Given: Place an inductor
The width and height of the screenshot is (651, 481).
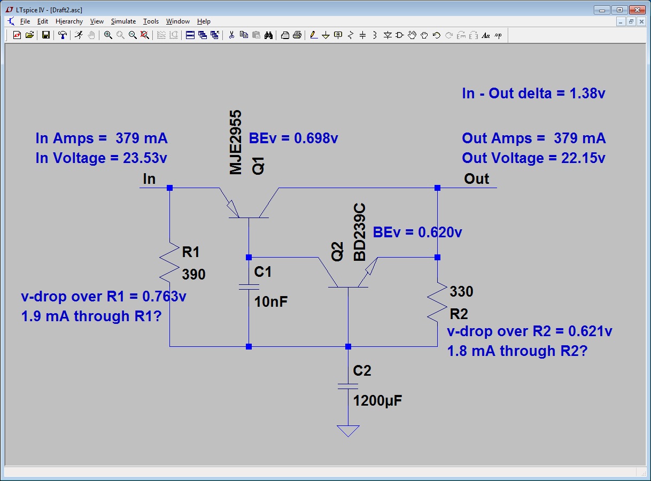Looking at the screenshot, I should (x=375, y=35).
